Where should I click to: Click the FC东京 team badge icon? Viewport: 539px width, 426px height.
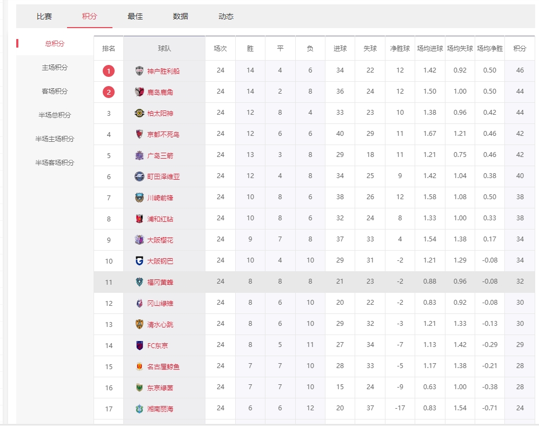(139, 345)
